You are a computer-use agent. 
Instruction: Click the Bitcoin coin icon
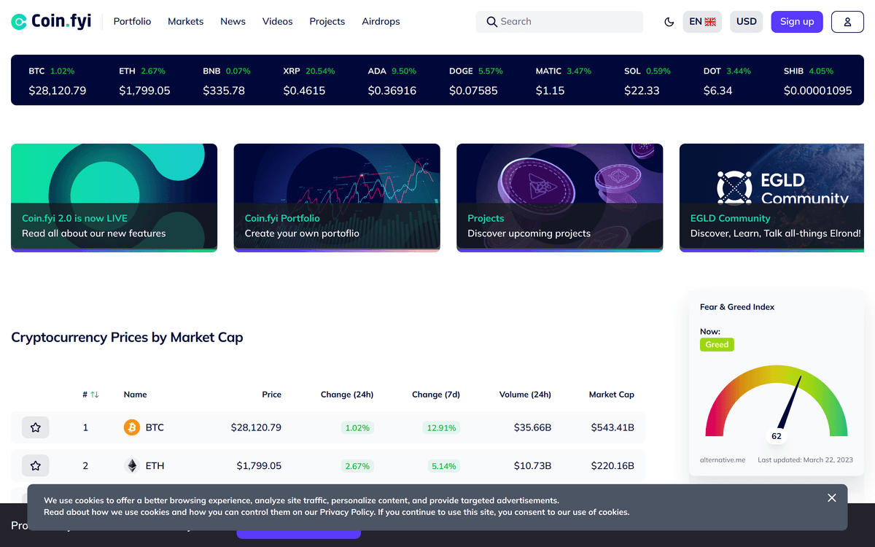point(132,427)
